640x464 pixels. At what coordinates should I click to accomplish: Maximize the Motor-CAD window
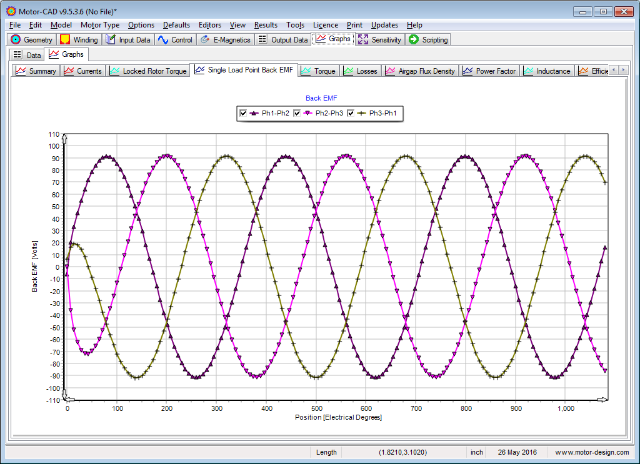coord(603,11)
